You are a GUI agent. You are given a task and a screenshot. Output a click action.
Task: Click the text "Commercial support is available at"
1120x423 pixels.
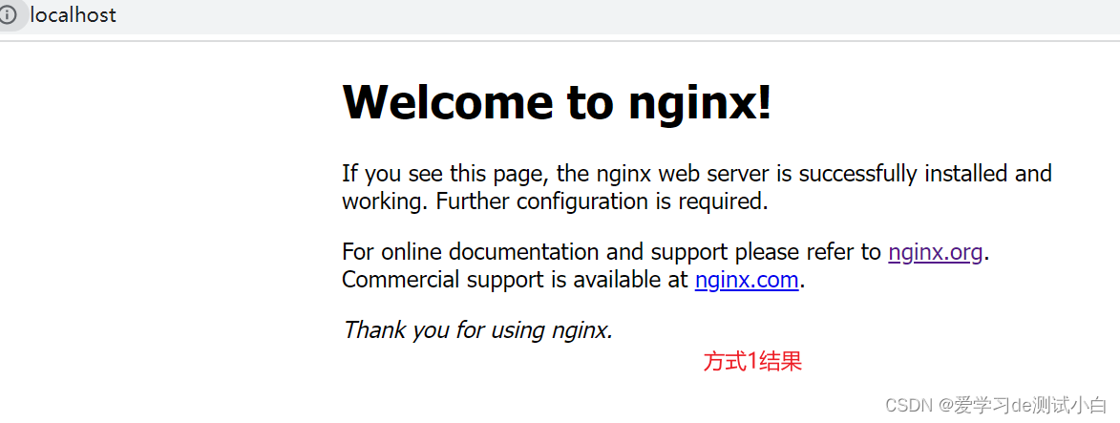(x=515, y=280)
